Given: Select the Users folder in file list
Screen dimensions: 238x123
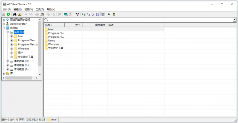Looking at the screenshot, I should point(52,41).
